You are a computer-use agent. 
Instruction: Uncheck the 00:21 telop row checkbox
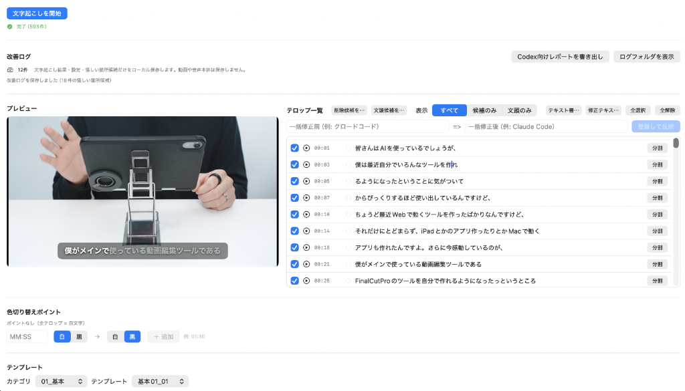click(x=294, y=264)
